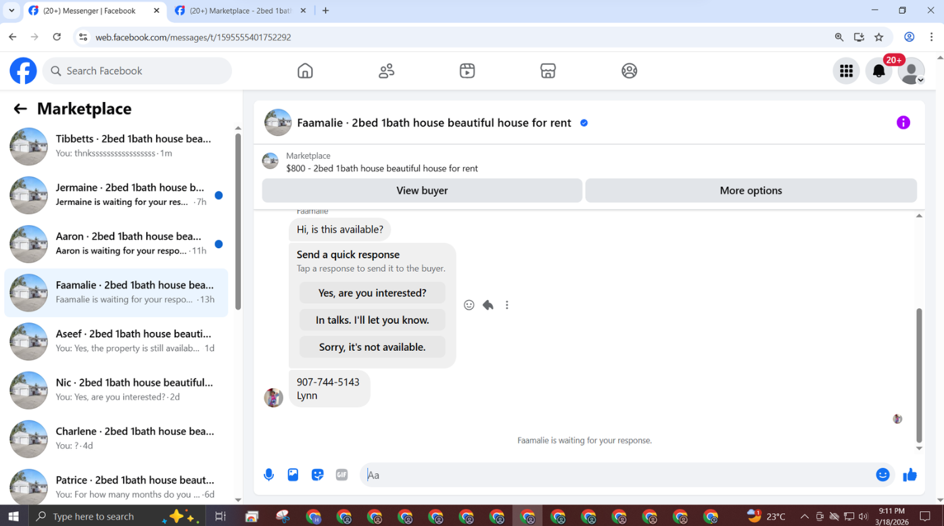This screenshot has height=526, width=944.
Task: Select the Faamalie conversation row
Action: point(116,292)
